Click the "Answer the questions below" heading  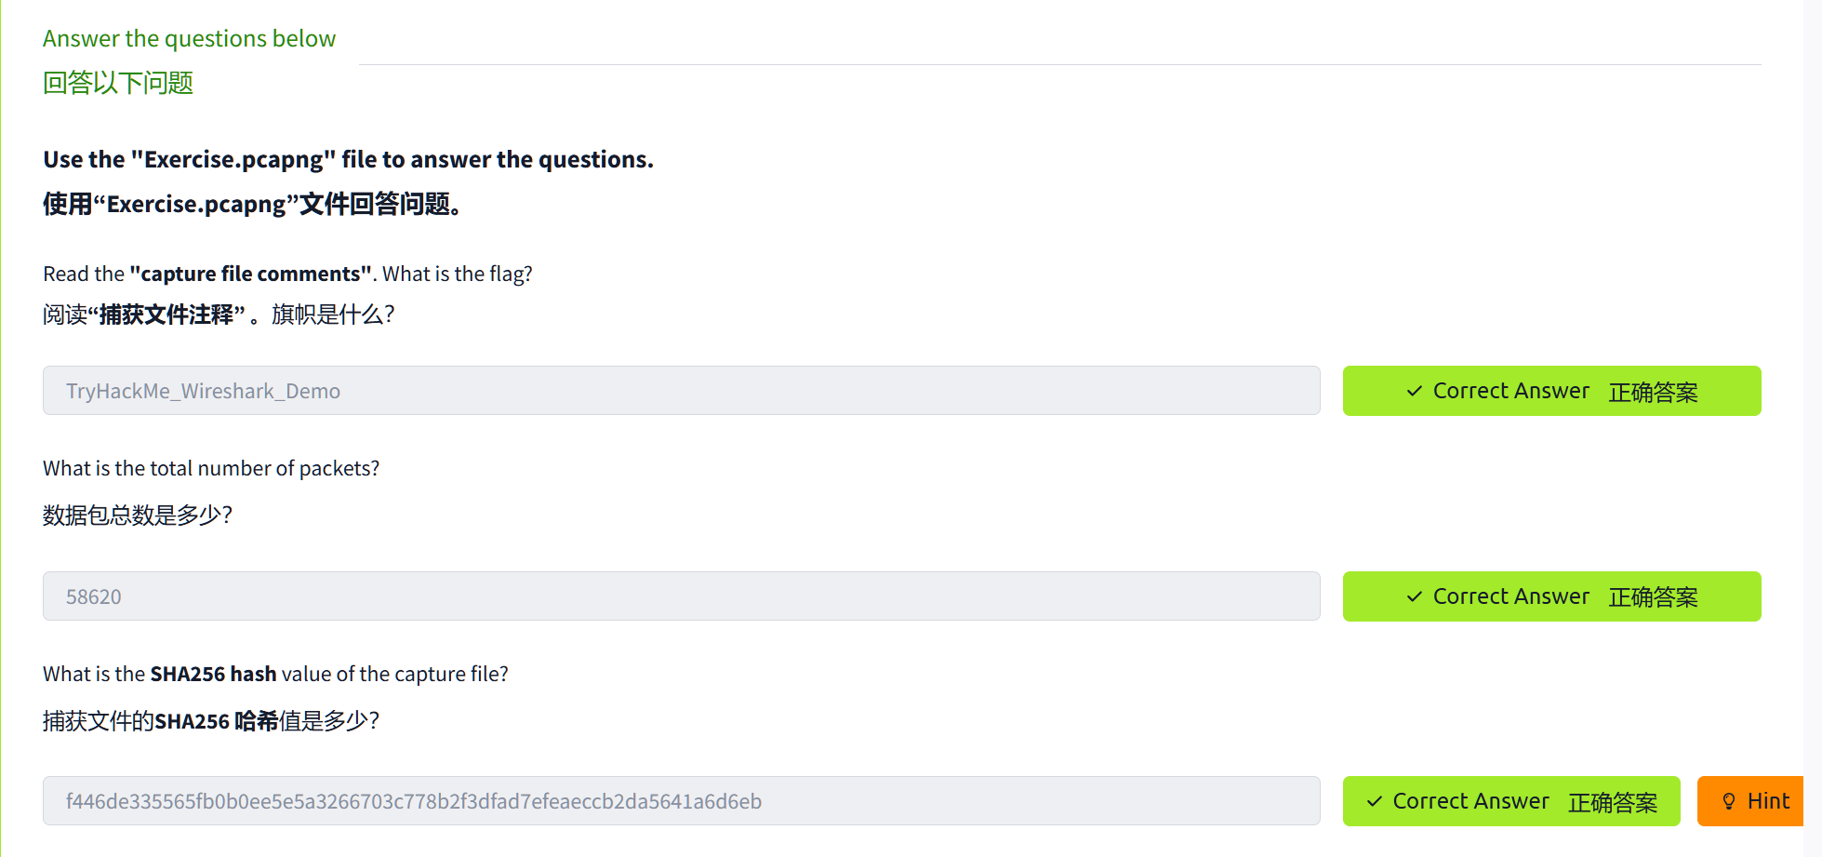coord(189,39)
